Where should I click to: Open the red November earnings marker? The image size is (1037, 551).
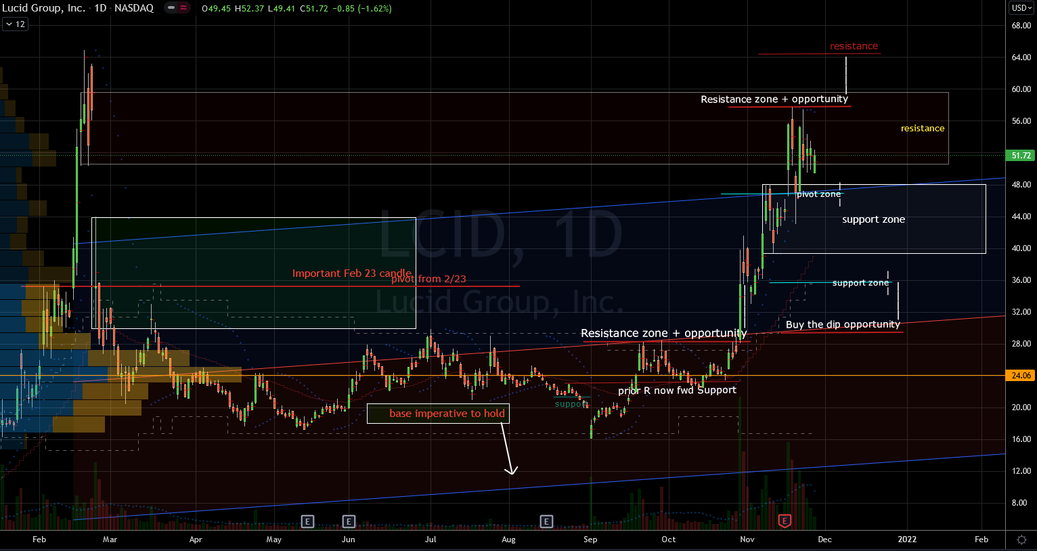[x=785, y=521]
